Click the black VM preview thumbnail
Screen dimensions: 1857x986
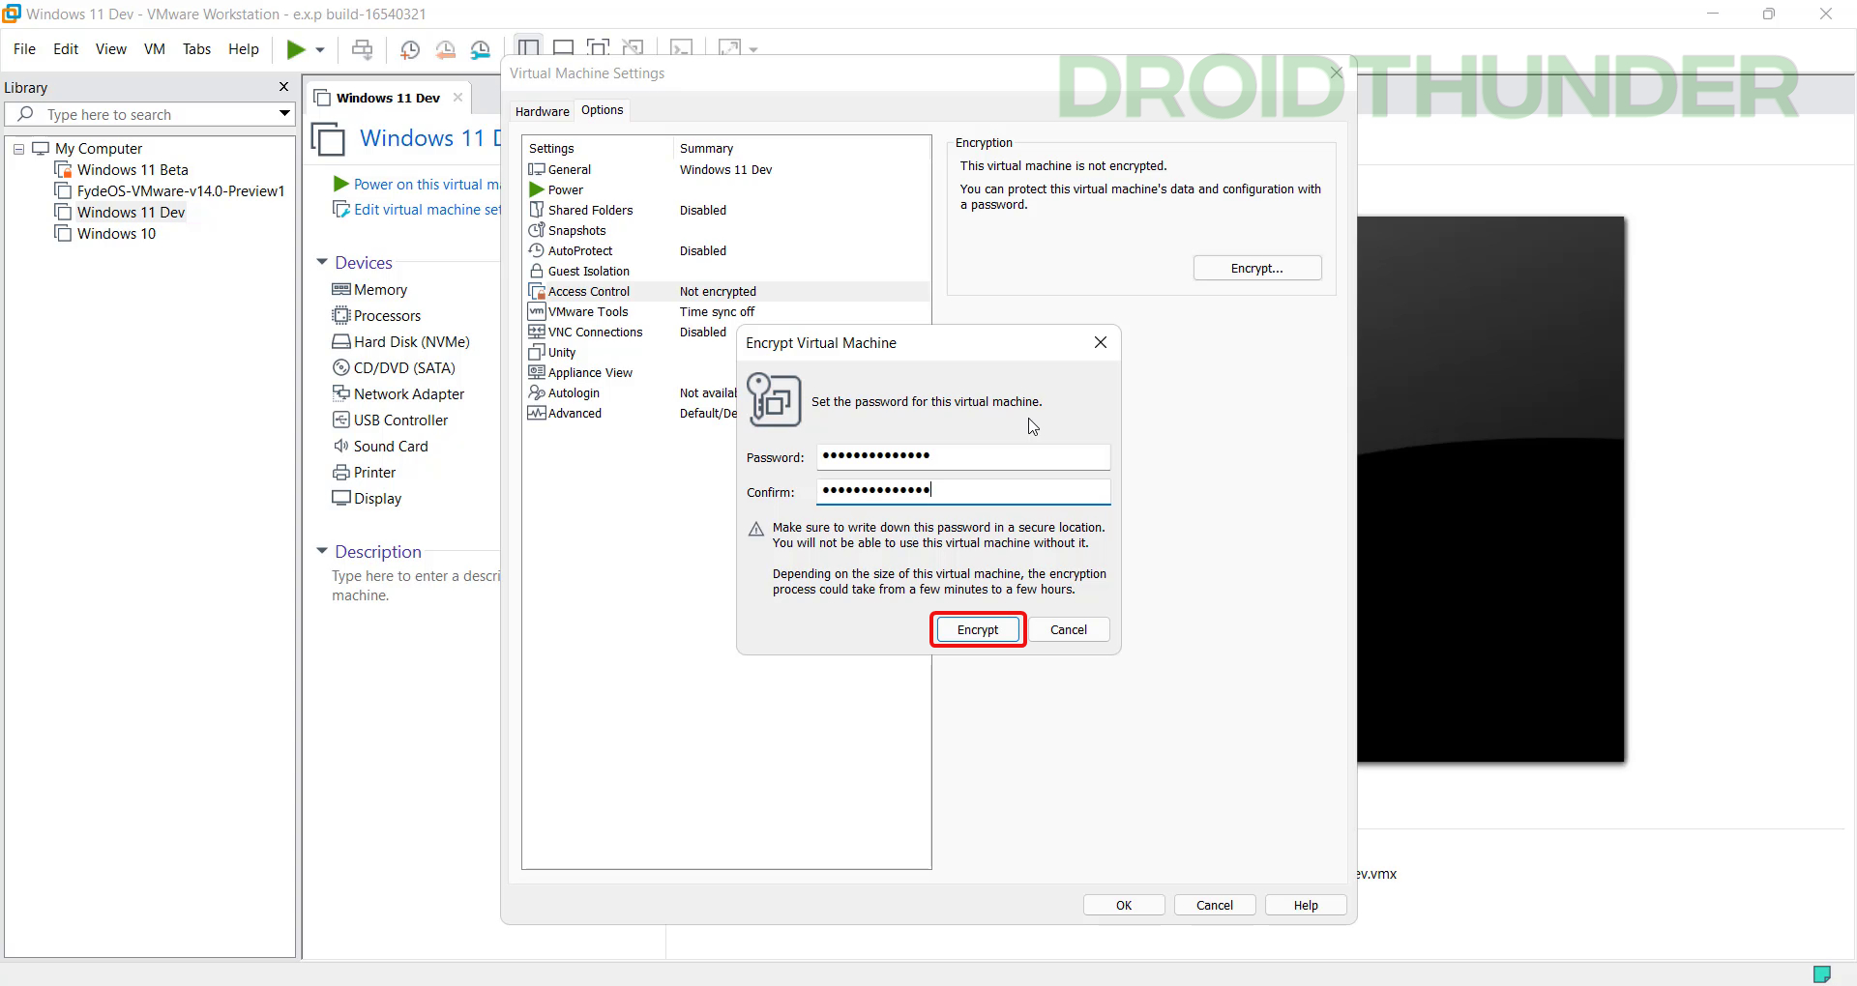coord(1491,489)
